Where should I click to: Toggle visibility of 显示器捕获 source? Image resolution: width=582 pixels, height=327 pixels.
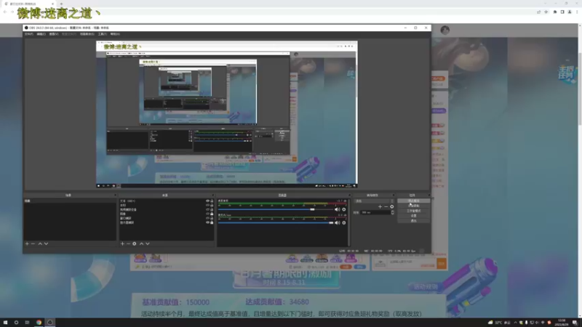(207, 222)
